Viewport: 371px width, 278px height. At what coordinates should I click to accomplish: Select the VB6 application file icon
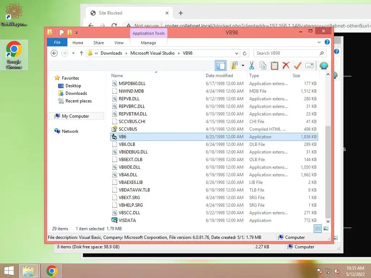[114, 136]
